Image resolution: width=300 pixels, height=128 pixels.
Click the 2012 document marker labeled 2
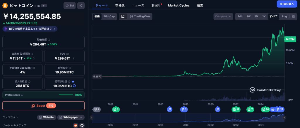[x=116, y=110]
